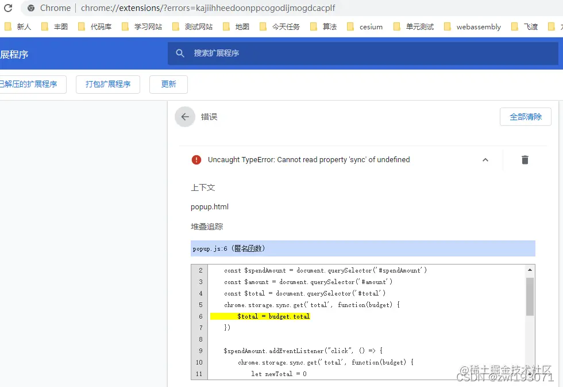Click highlighted line $total = budget.total
This screenshot has width=563, height=387.
coord(260,316)
